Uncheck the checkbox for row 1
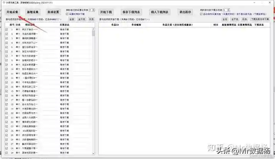275x159 pixels. point(6,29)
